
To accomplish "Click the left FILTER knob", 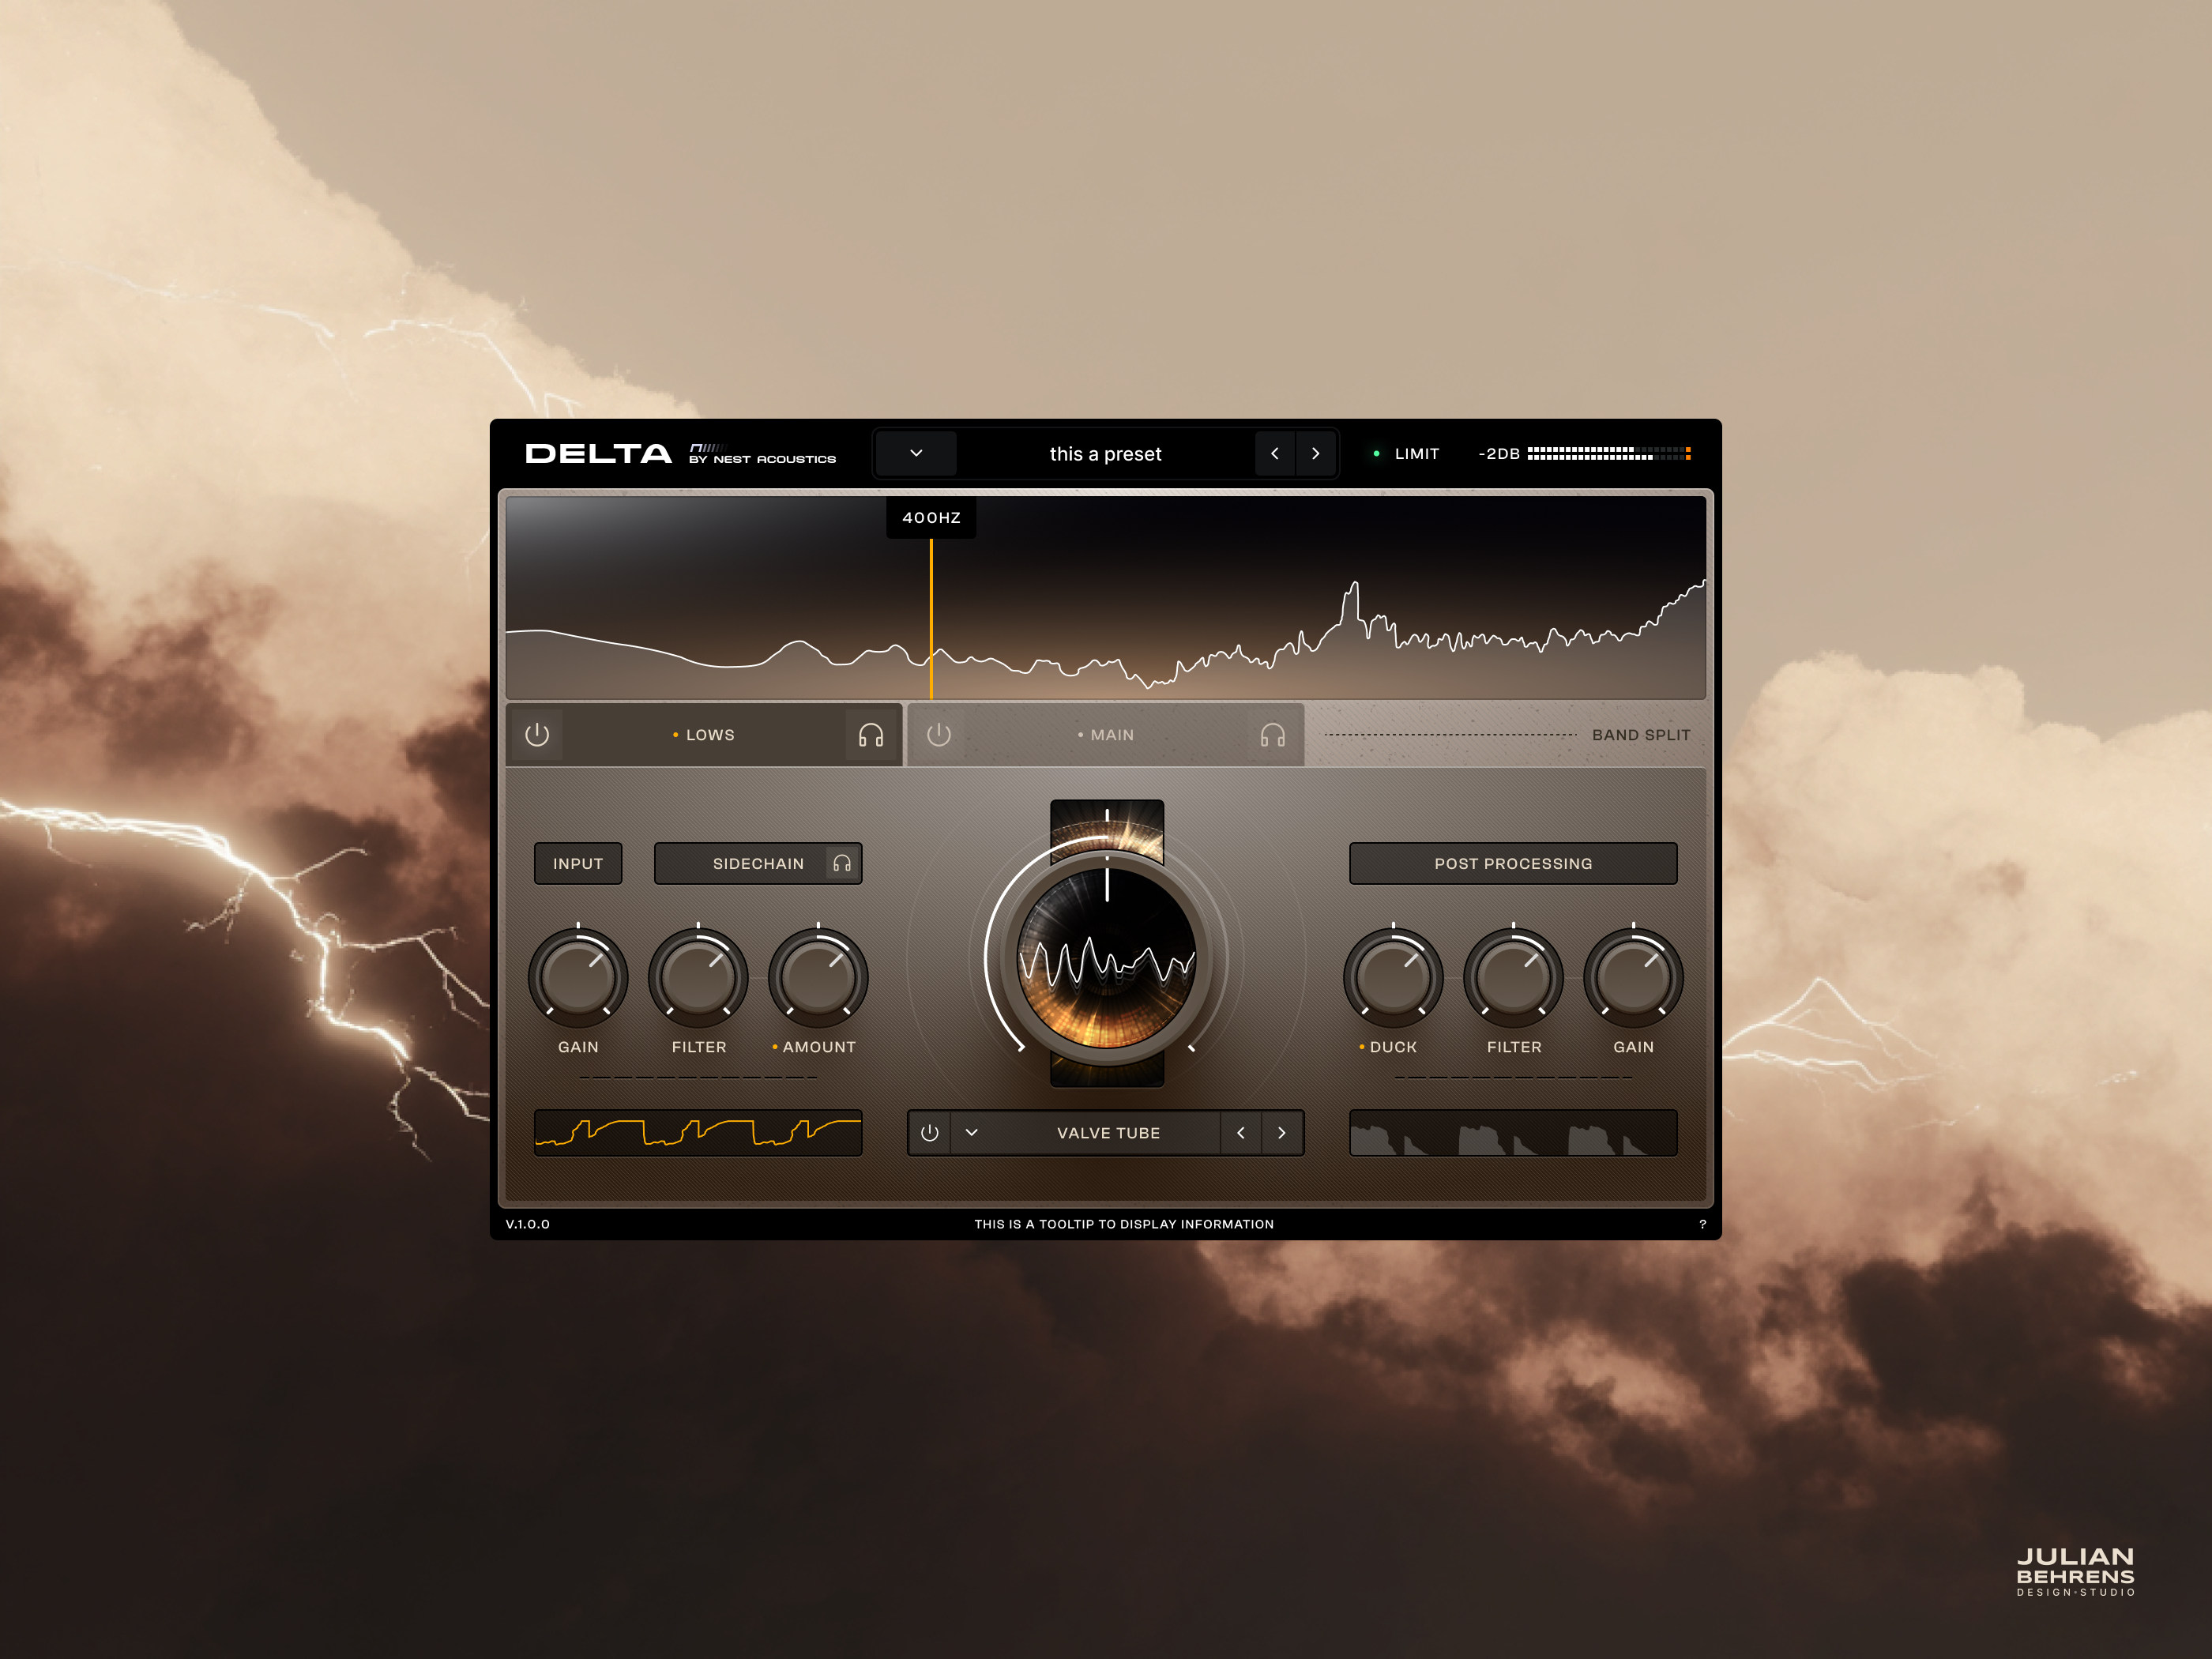I will 698,978.
